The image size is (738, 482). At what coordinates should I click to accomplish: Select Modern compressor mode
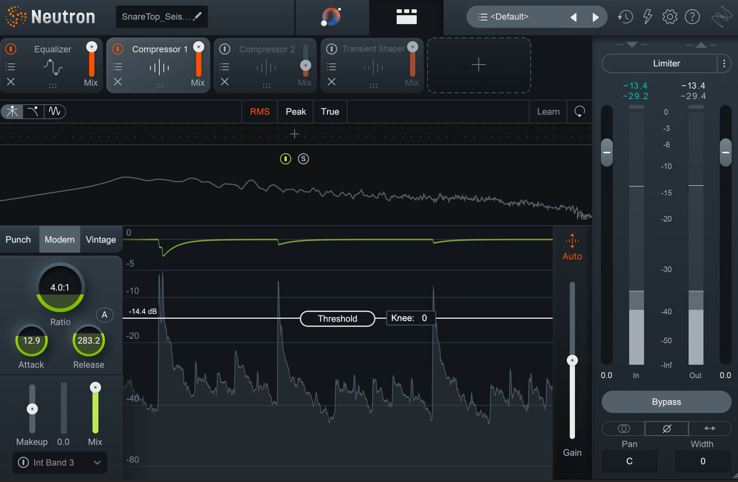(x=60, y=240)
